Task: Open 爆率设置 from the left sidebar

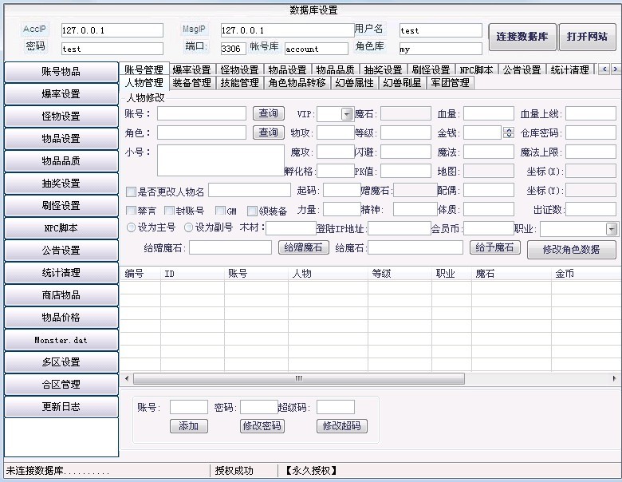Action: pyautogui.click(x=61, y=94)
